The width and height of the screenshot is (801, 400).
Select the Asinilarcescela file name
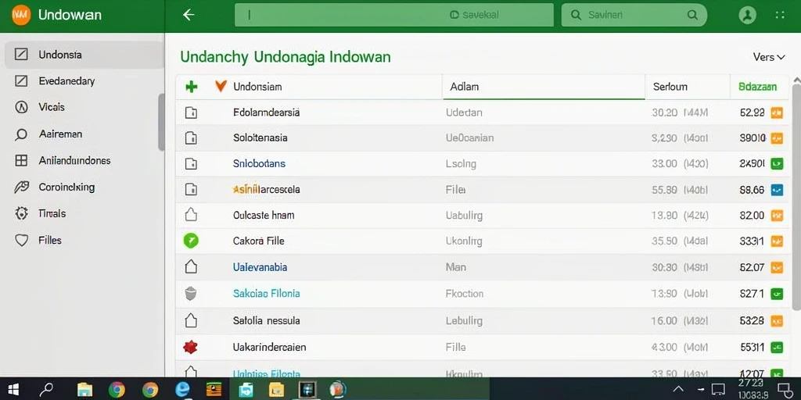[266, 190]
